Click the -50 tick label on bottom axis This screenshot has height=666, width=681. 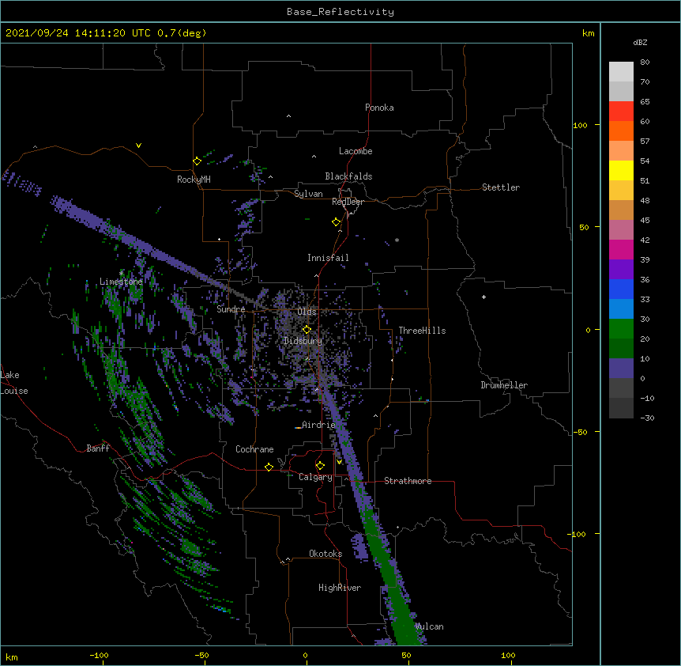click(201, 655)
